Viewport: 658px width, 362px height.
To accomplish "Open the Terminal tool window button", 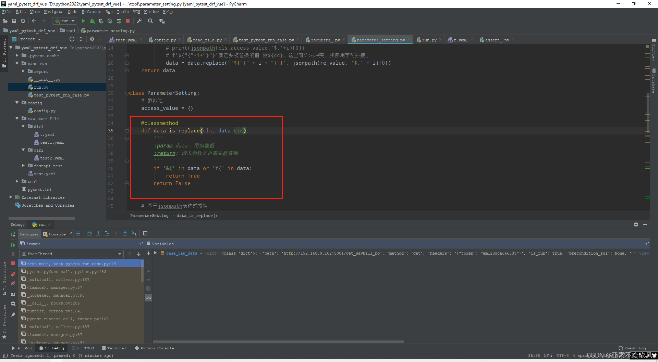I will tap(114, 348).
